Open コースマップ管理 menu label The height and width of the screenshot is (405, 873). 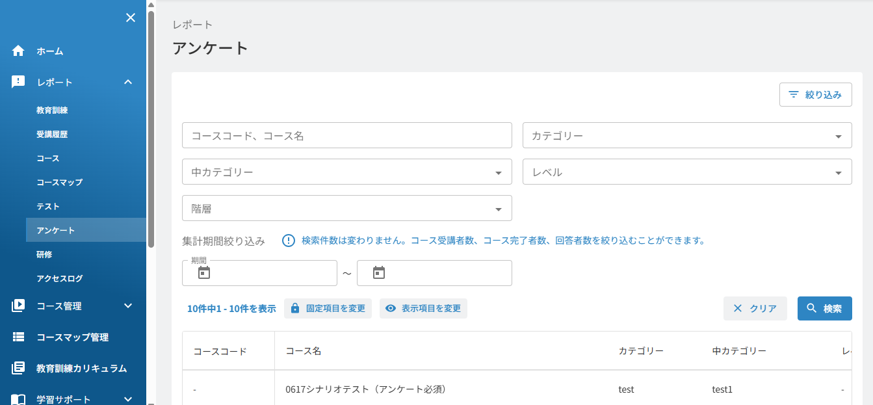coord(72,337)
